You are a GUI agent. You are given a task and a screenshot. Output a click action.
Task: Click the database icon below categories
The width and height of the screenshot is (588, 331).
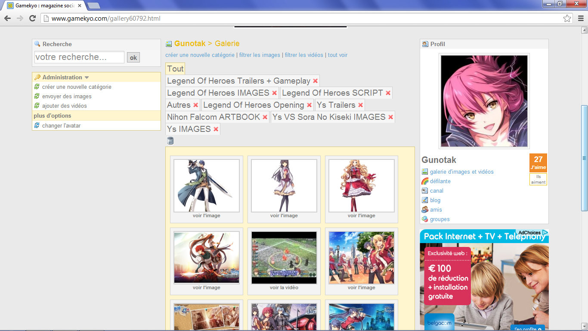coord(170,141)
